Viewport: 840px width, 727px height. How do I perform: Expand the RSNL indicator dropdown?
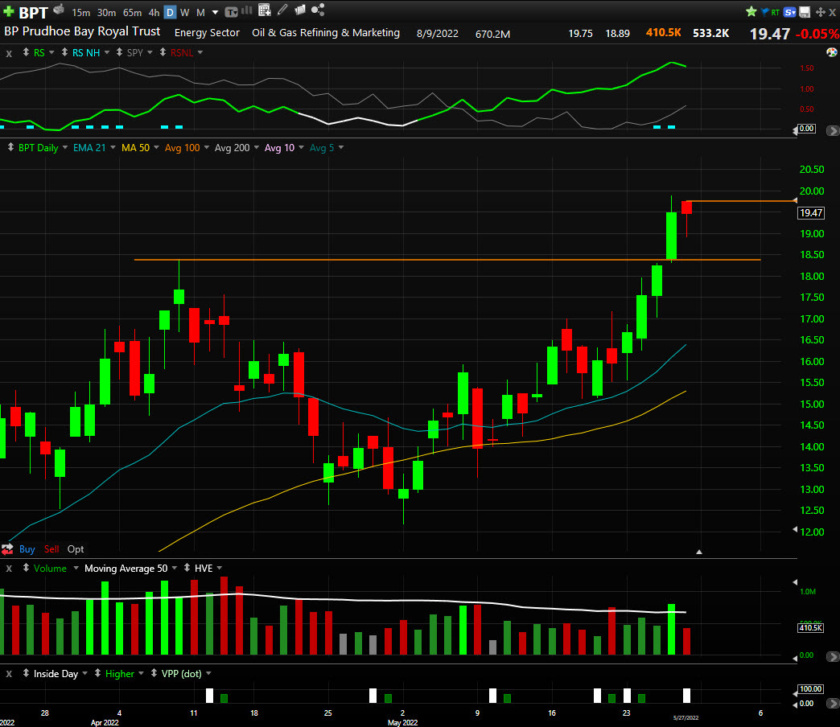click(200, 52)
